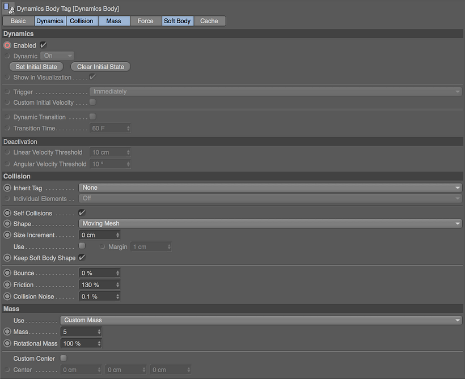Click the keyframe circle next to Enabled
The height and width of the screenshot is (379, 465).
click(x=7, y=45)
